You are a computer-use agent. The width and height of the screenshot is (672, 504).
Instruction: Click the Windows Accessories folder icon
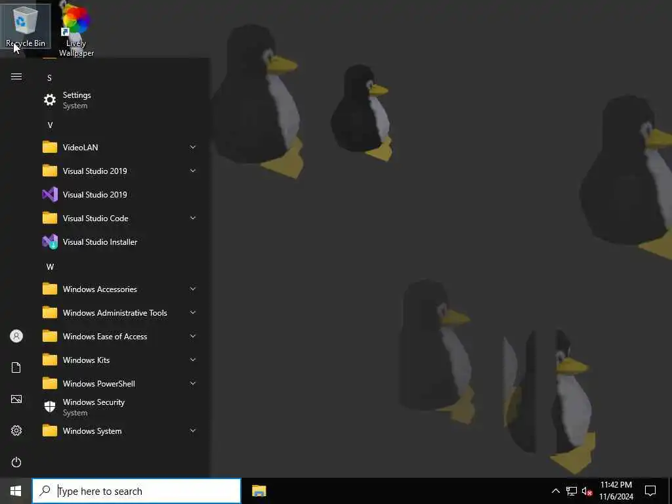50,289
